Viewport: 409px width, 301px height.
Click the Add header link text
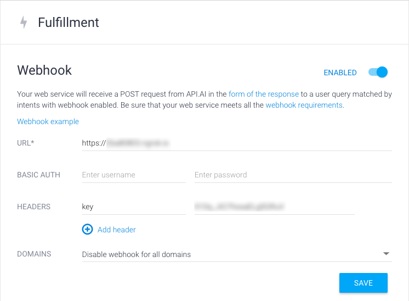(x=117, y=230)
